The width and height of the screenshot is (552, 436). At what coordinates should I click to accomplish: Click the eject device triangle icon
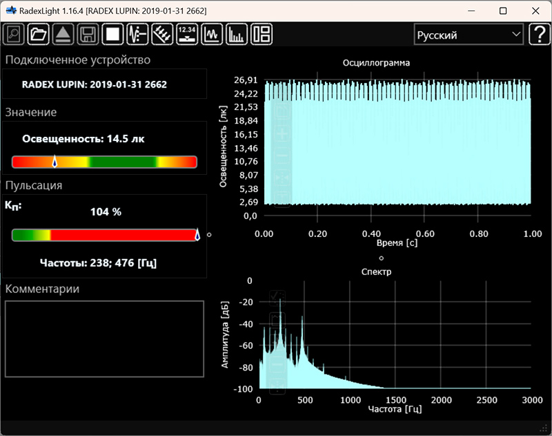click(63, 34)
